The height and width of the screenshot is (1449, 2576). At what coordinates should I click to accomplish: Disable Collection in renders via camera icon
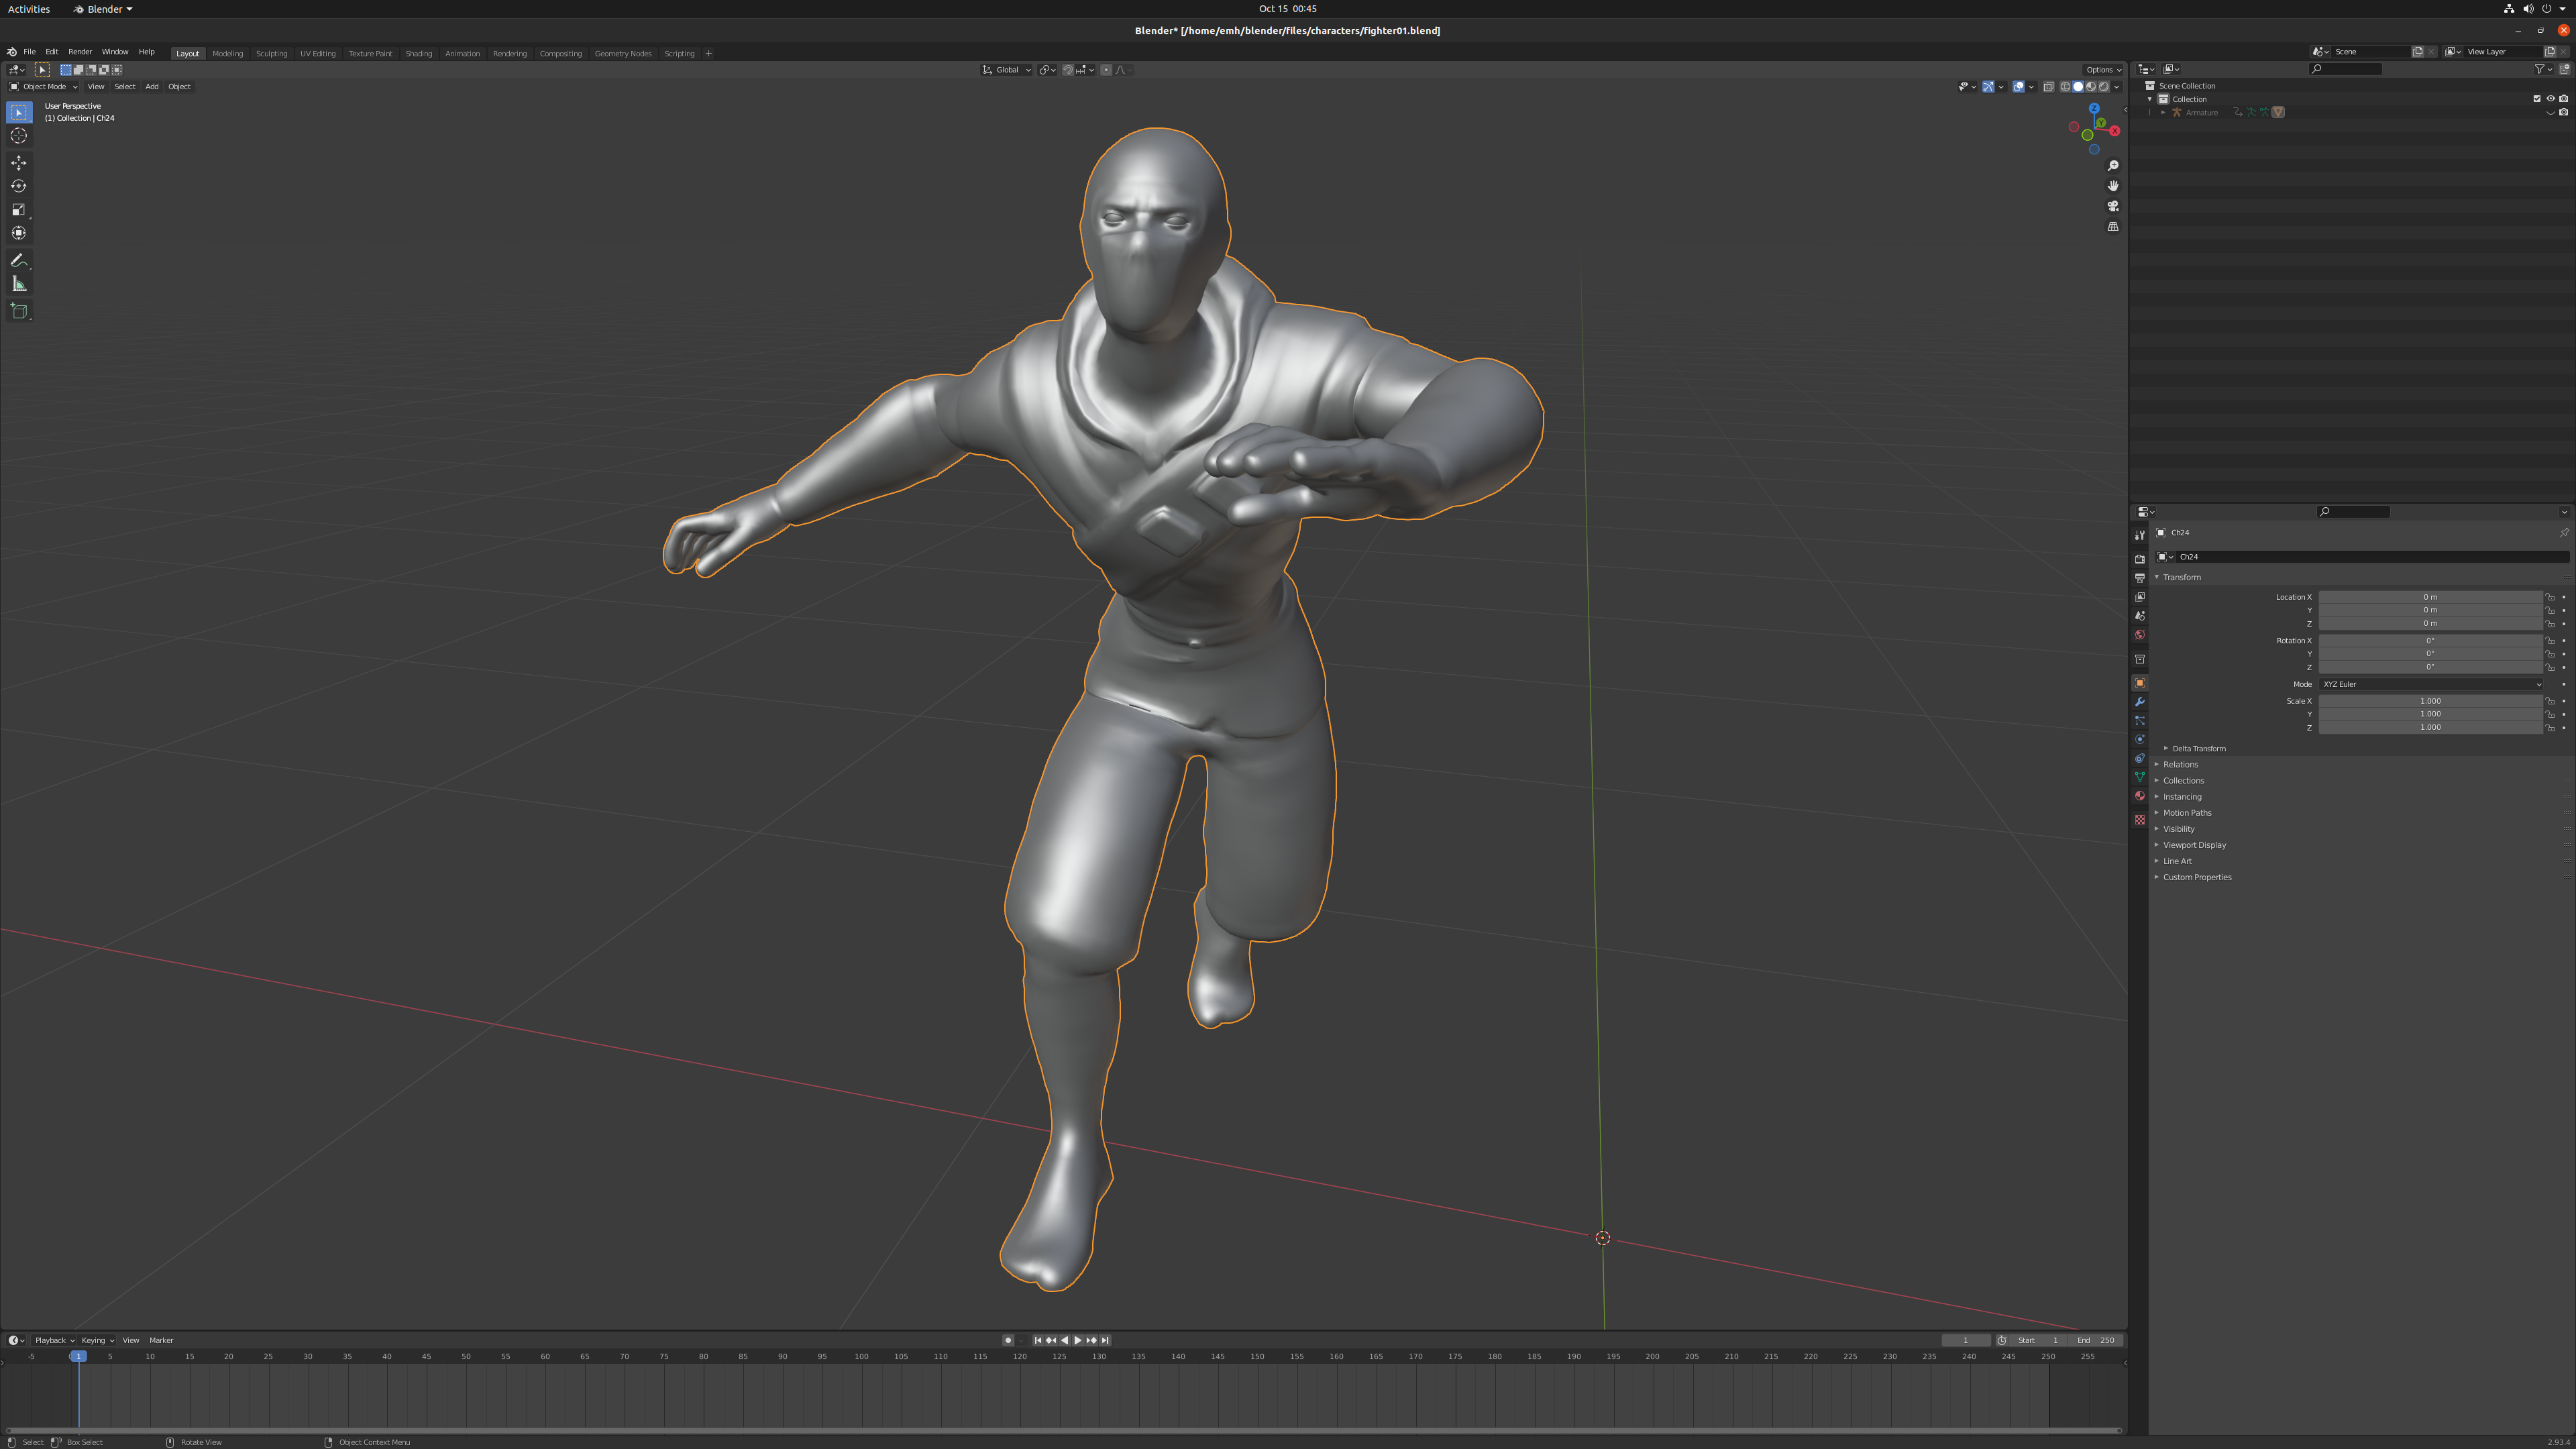point(2563,99)
